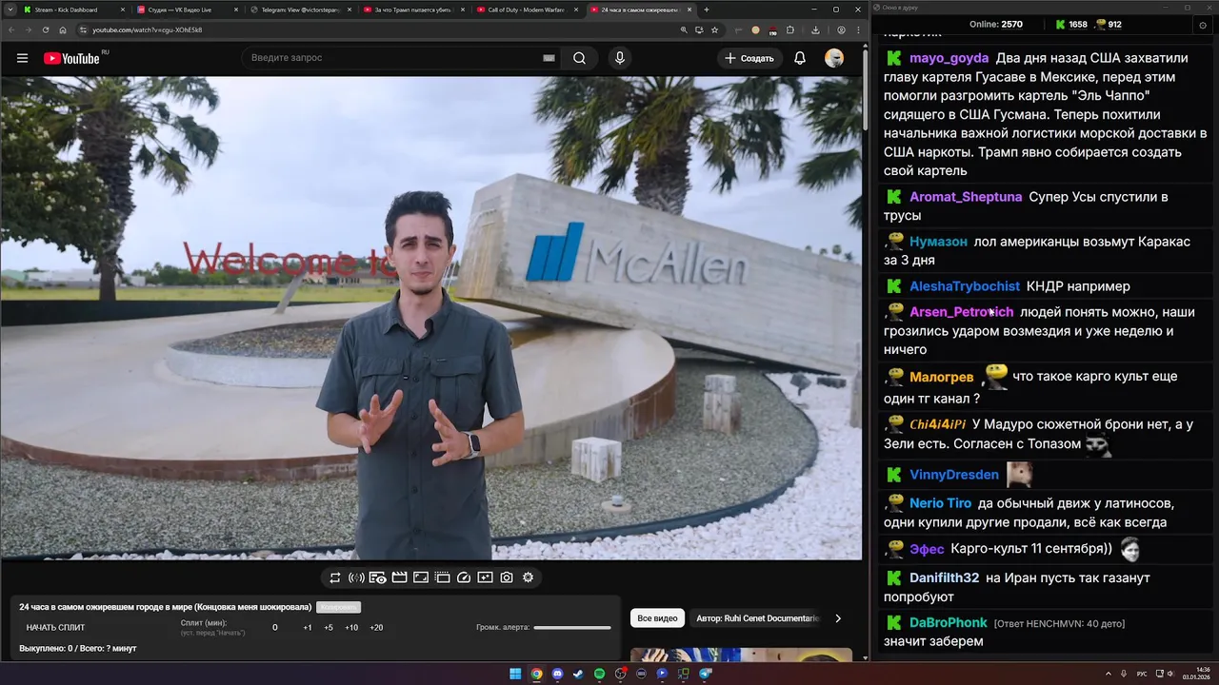Click the YouTube search magnifier button

[579, 58]
